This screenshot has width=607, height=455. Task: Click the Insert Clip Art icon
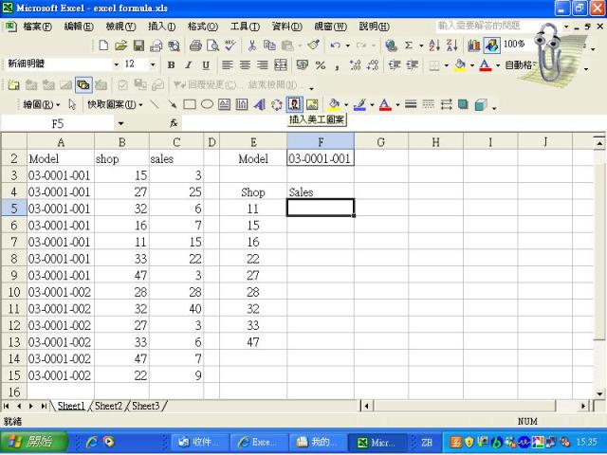click(294, 104)
